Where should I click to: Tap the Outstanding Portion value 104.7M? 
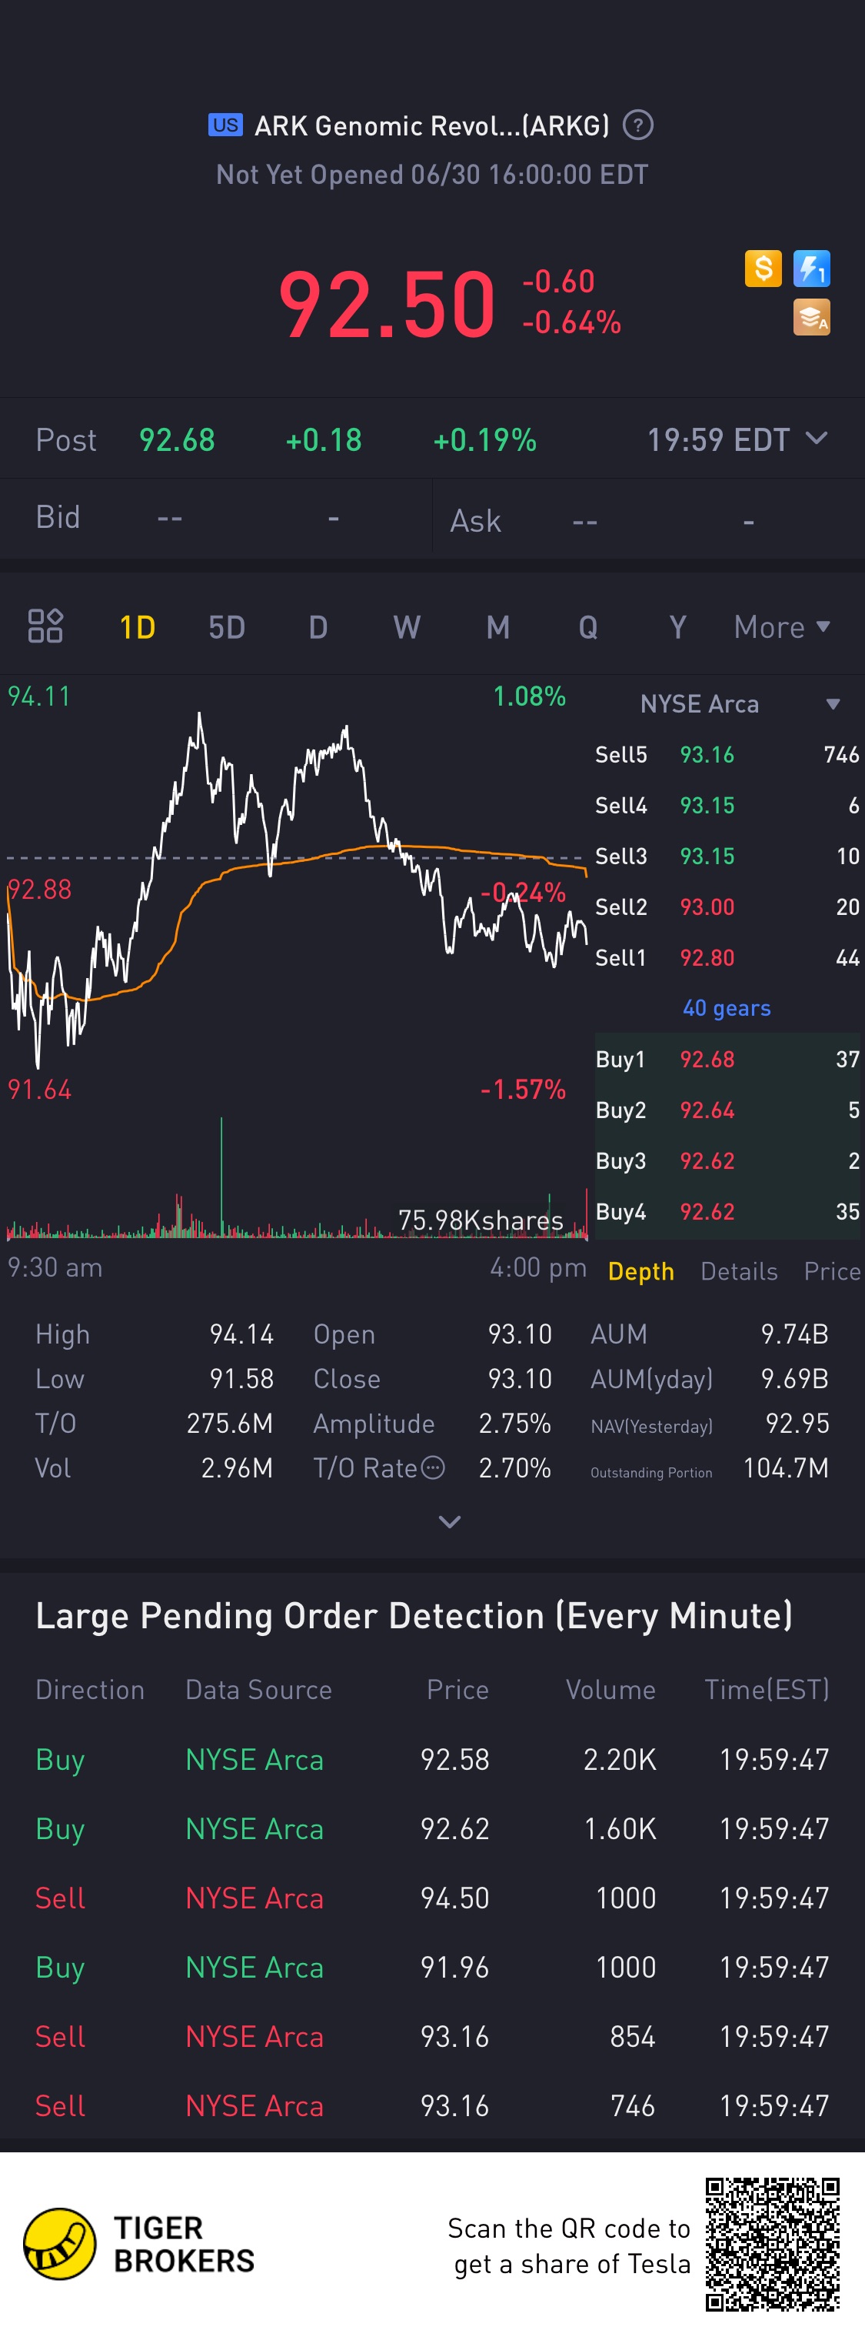click(x=786, y=1468)
